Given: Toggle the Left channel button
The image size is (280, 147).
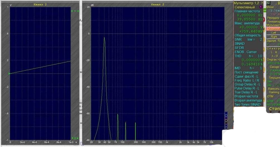Looking at the screenshot, I should click(274, 33).
